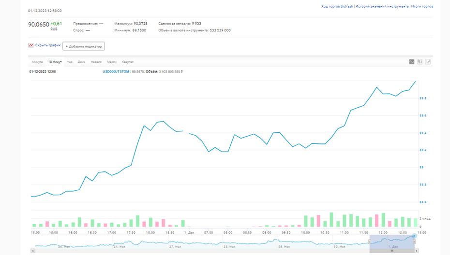
Task: Switch to candlestick chart view icon
Action: (x=420, y=62)
